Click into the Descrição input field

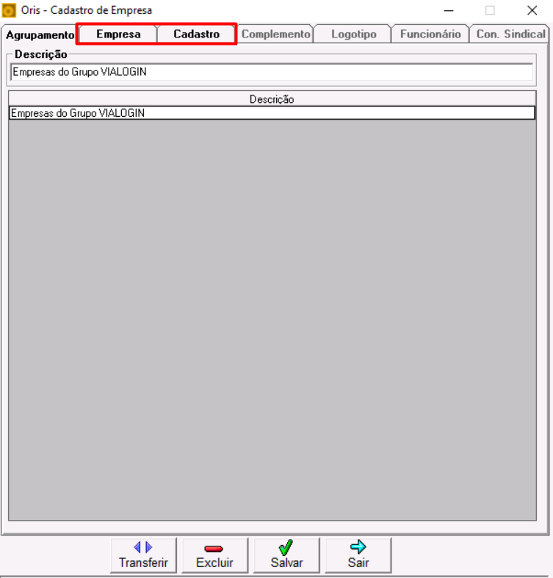[x=272, y=72]
